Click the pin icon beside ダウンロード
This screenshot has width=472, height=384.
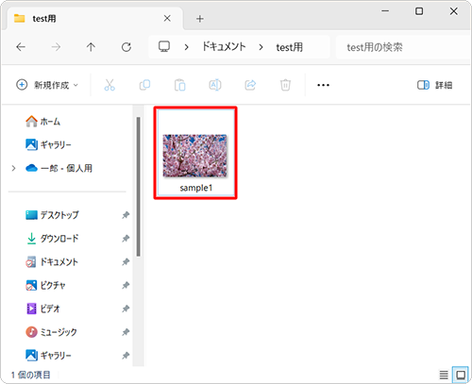pyautogui.click(x=126, y=239)
